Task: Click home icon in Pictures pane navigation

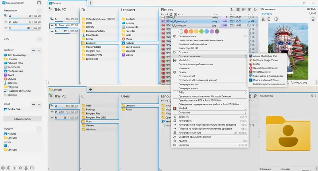Action: pyautogui.click(x=171, y=14)
